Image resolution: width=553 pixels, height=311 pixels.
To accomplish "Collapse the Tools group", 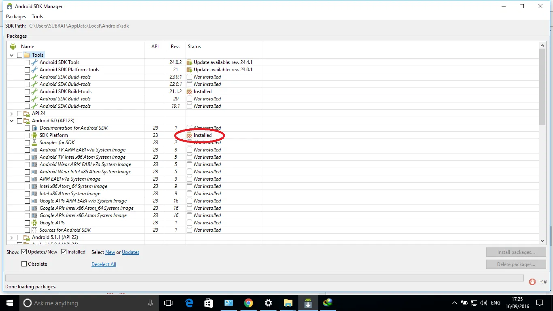I will (12, 55).
